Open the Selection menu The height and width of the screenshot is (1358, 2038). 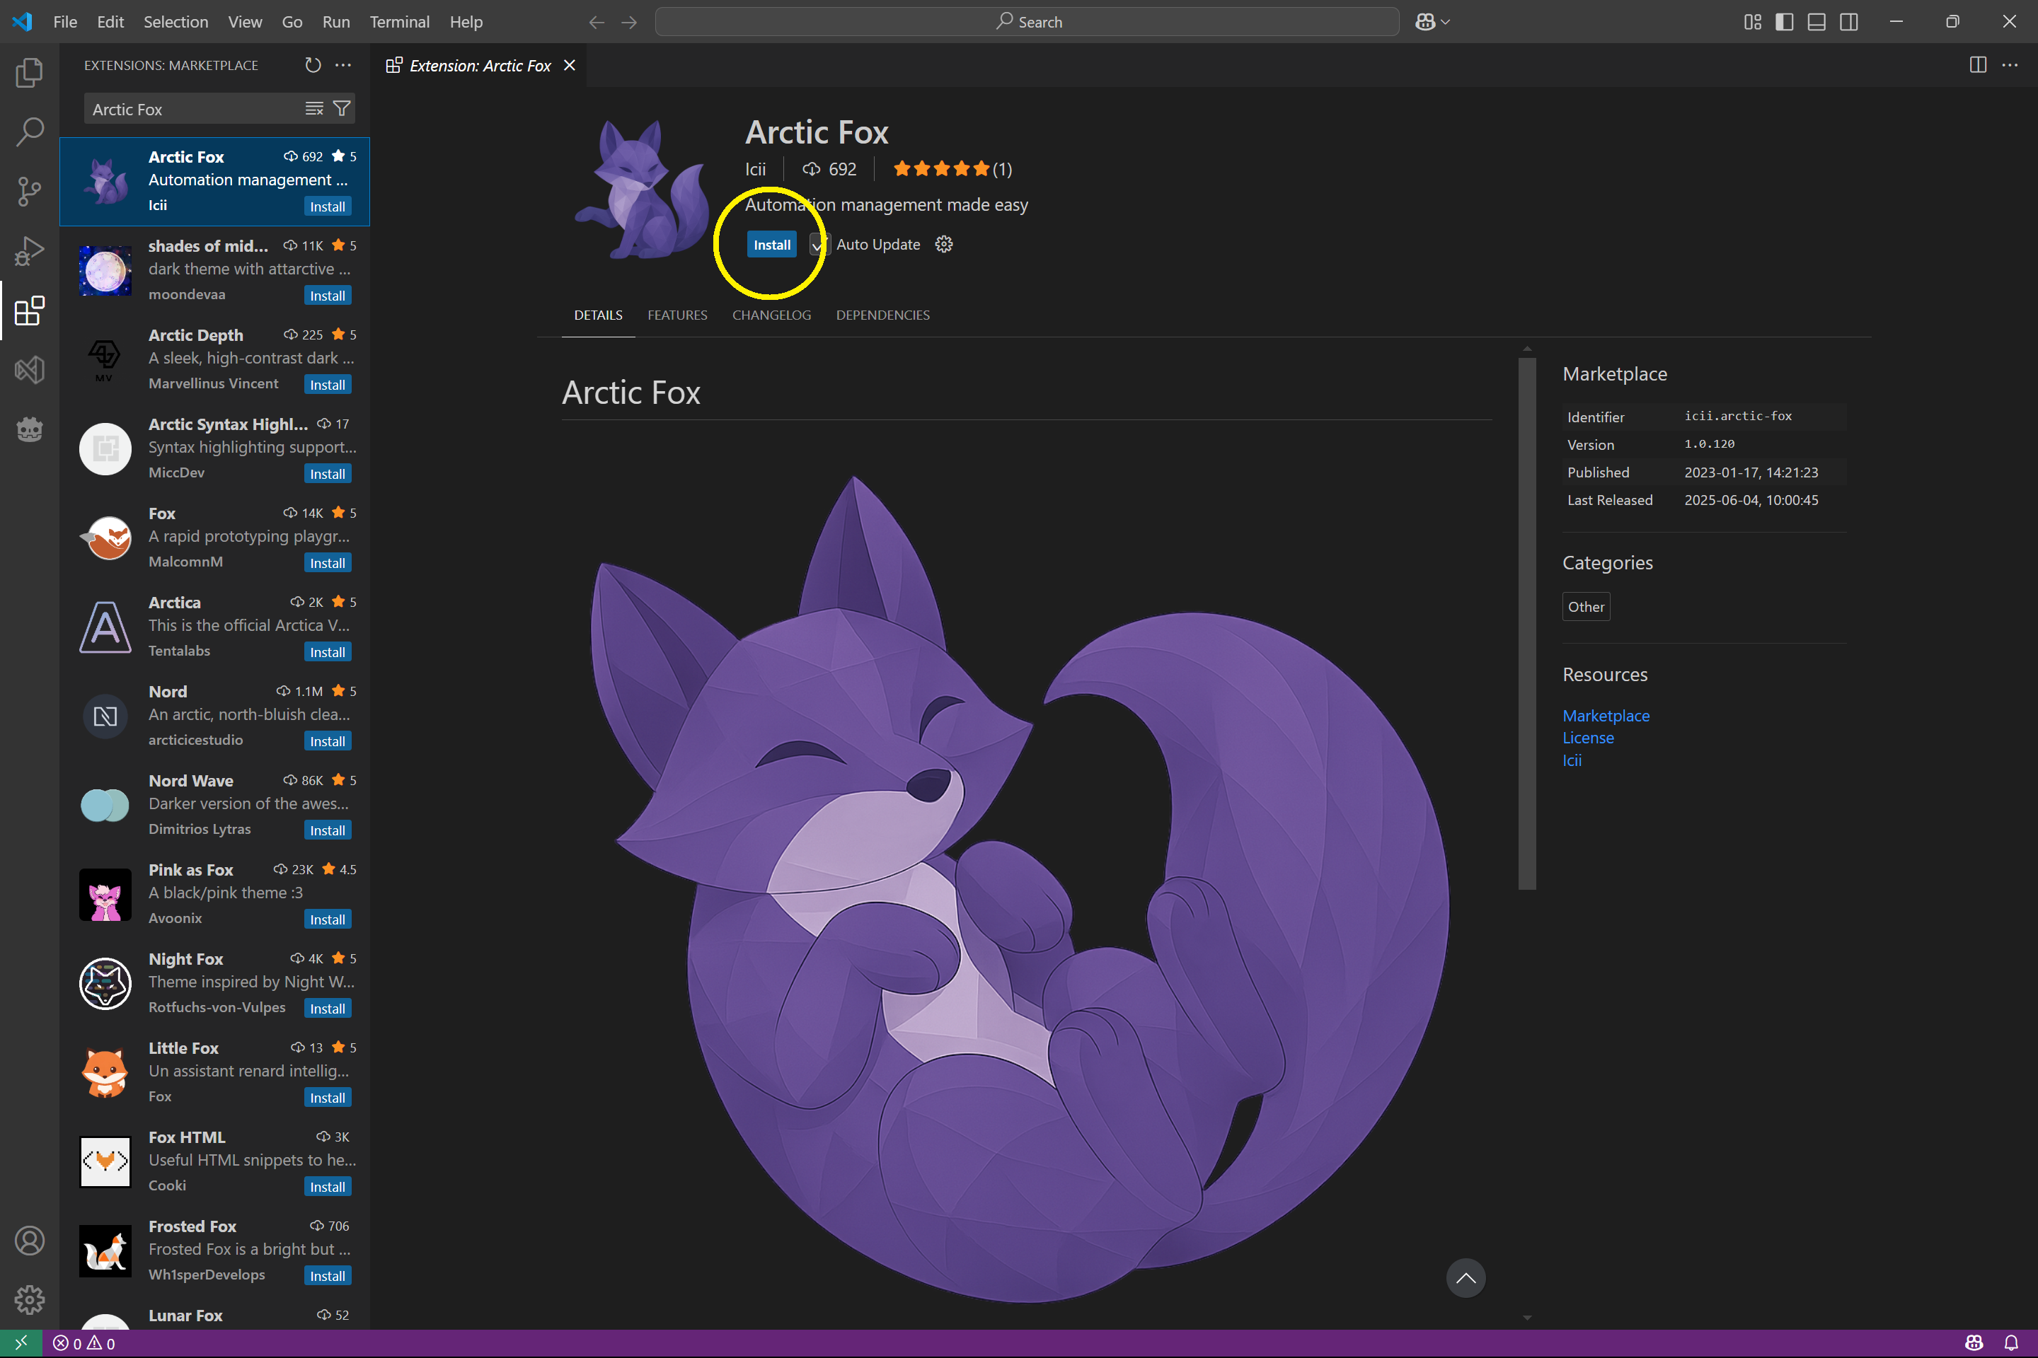[x=176, y=22]
